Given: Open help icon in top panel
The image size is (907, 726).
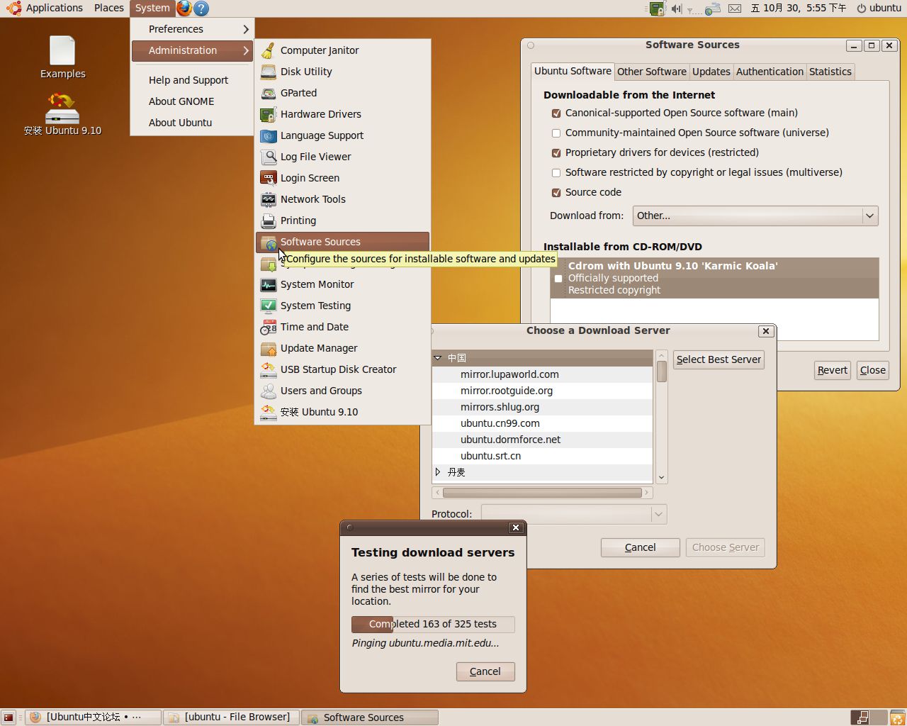Looking at the screenshot, I should point(201,9).
